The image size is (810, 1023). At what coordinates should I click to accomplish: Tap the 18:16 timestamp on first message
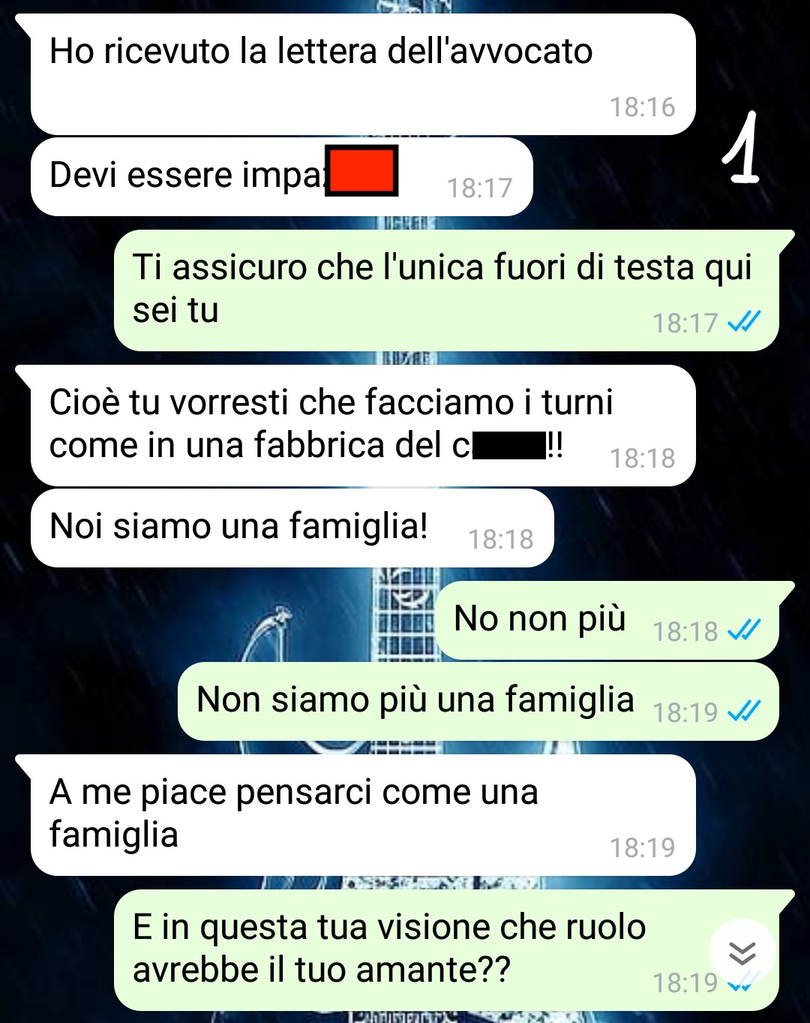pos(642,107)
